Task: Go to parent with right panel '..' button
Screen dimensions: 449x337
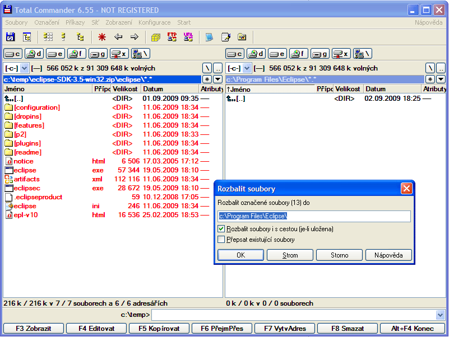Action: click(x=441, y=68)
